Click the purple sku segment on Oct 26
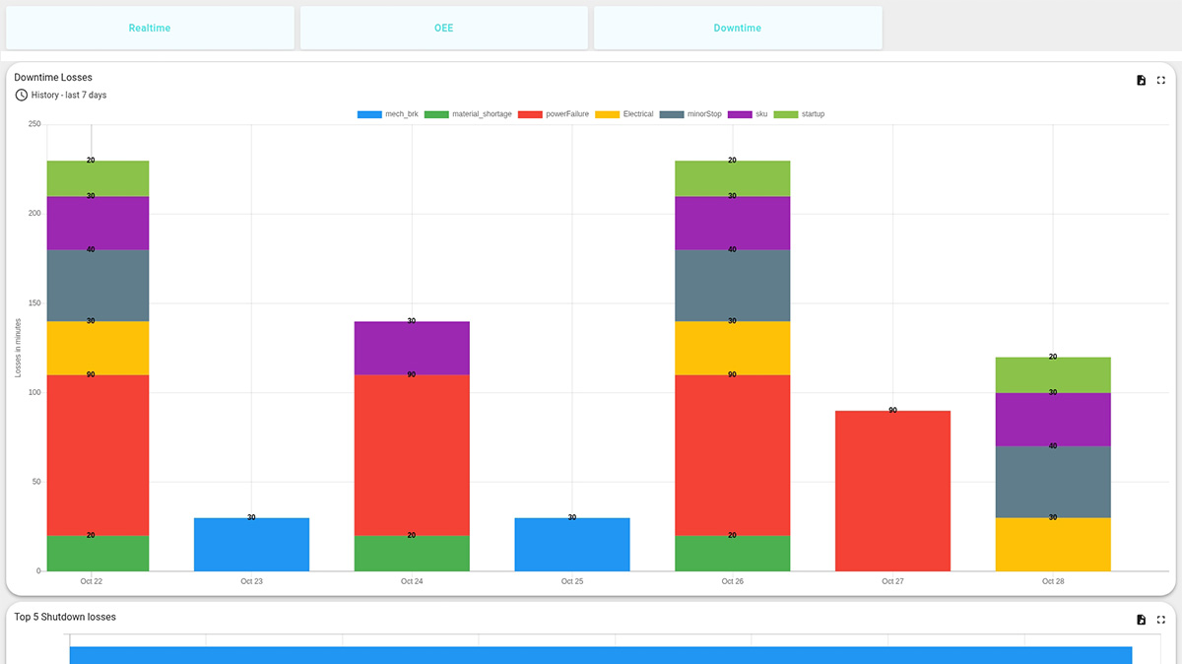The width and height of the screenshot is (1182, 664). tap(732, 221)
